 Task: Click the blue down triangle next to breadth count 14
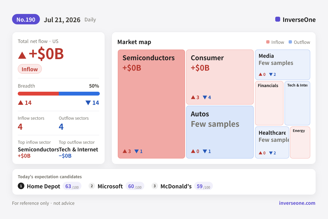88,103
